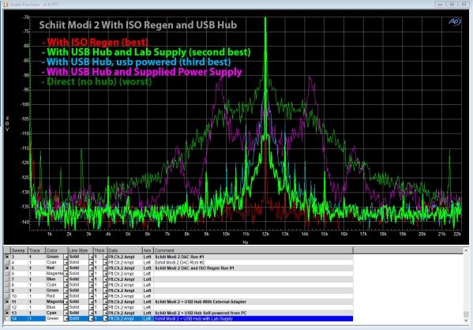Enable the display checkbox for sweep 4
The height and width of the screenshot is (330, 473).
click(x=7, y=262)
